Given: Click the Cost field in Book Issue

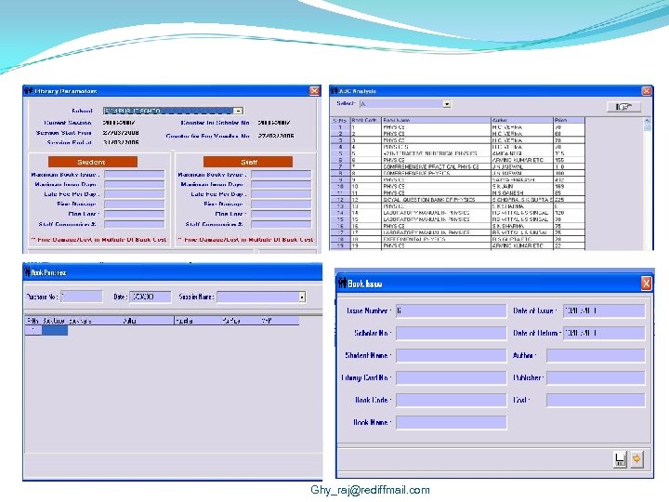Looking at the screenshot, I should click(596, 400).
